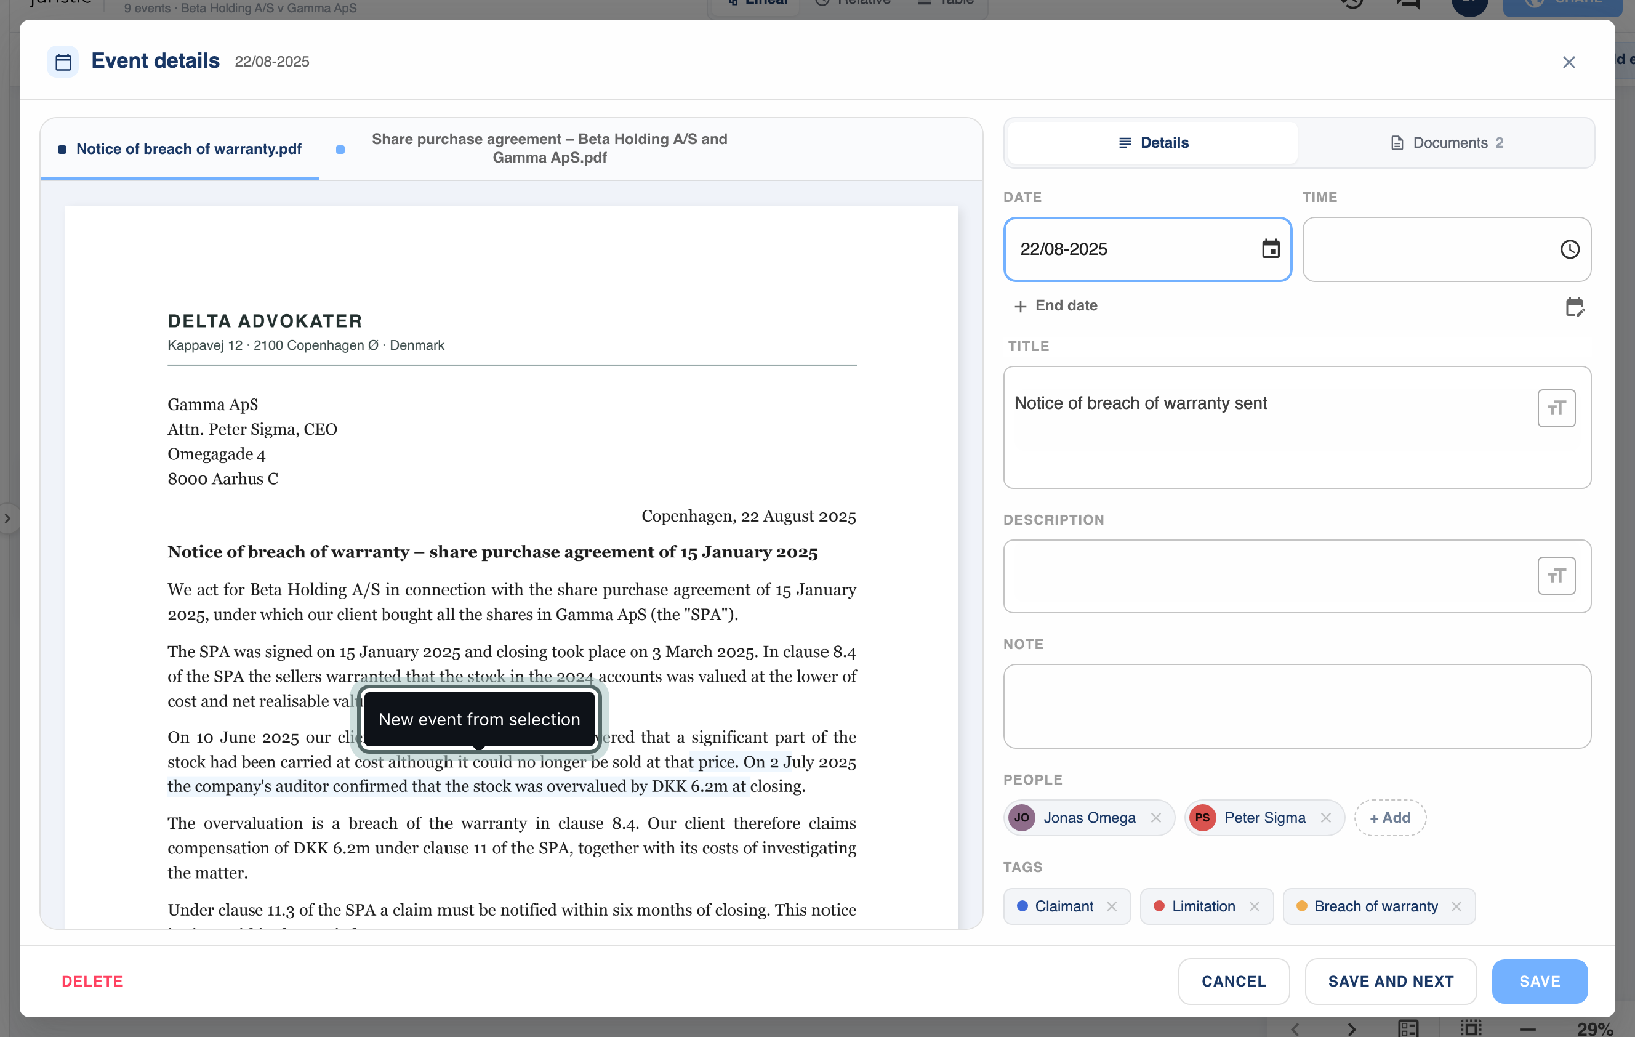The width and height of the screenshot is (1635, 1037).
Task: Remove the Claimant tag
Action: tap(1111, 906)
